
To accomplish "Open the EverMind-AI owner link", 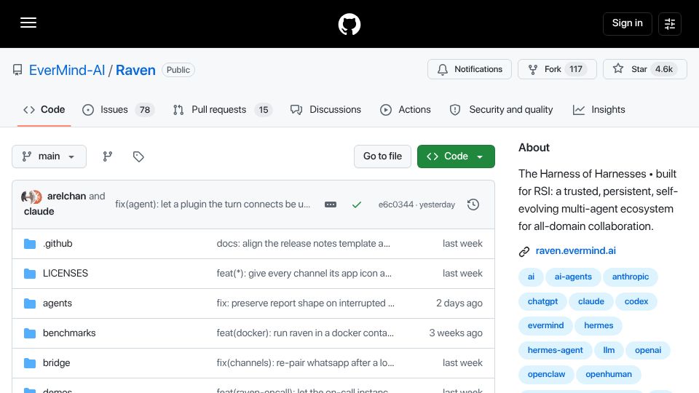I will 67,70.
